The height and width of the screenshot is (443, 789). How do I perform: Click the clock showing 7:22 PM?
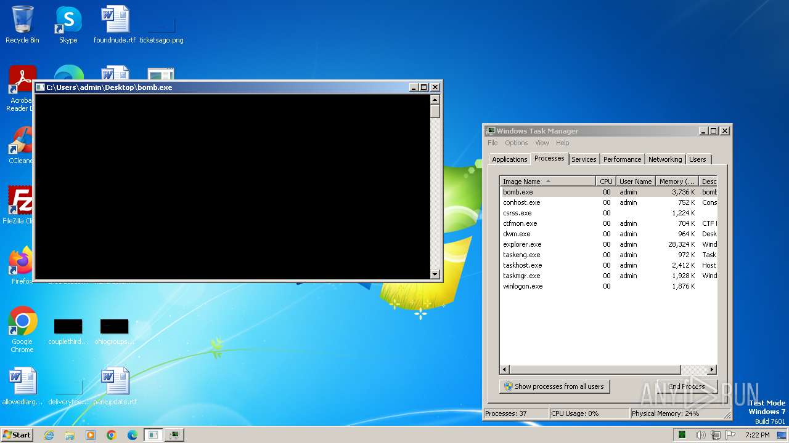(757, 435)
